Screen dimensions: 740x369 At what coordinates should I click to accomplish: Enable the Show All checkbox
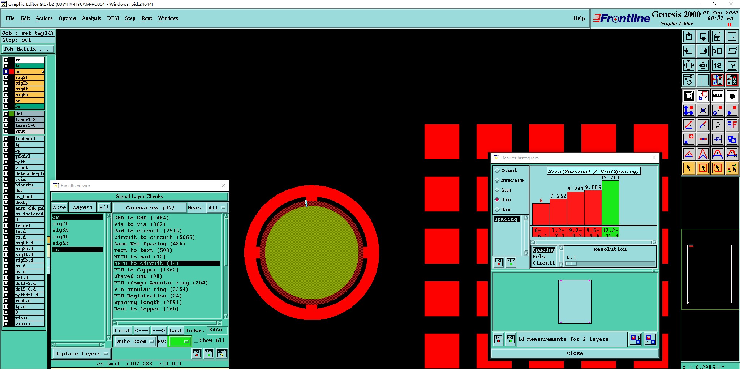click(196, 340)
